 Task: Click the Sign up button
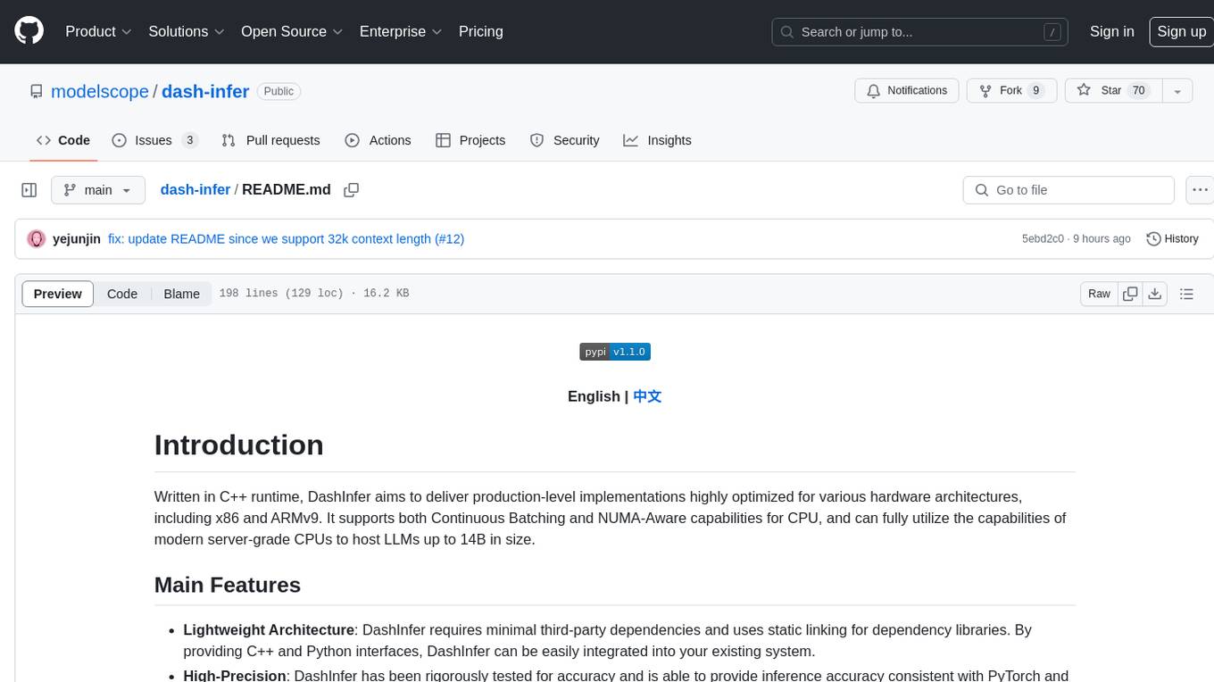point(1181,31)
